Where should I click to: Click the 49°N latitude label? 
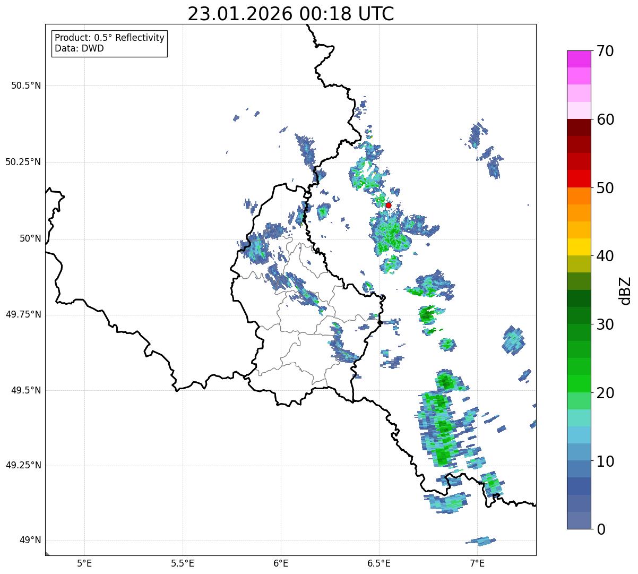[x=30, y=541]
